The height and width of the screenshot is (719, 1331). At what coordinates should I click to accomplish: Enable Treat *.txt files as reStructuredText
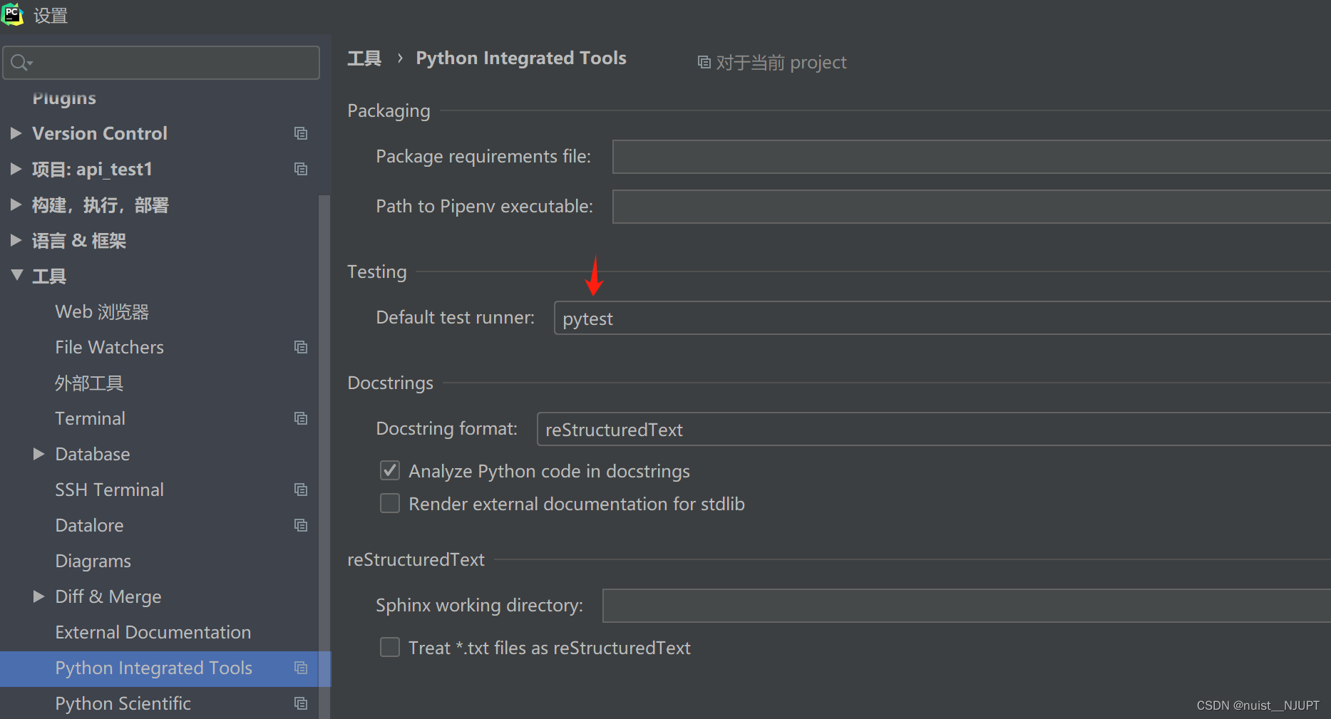390,647
